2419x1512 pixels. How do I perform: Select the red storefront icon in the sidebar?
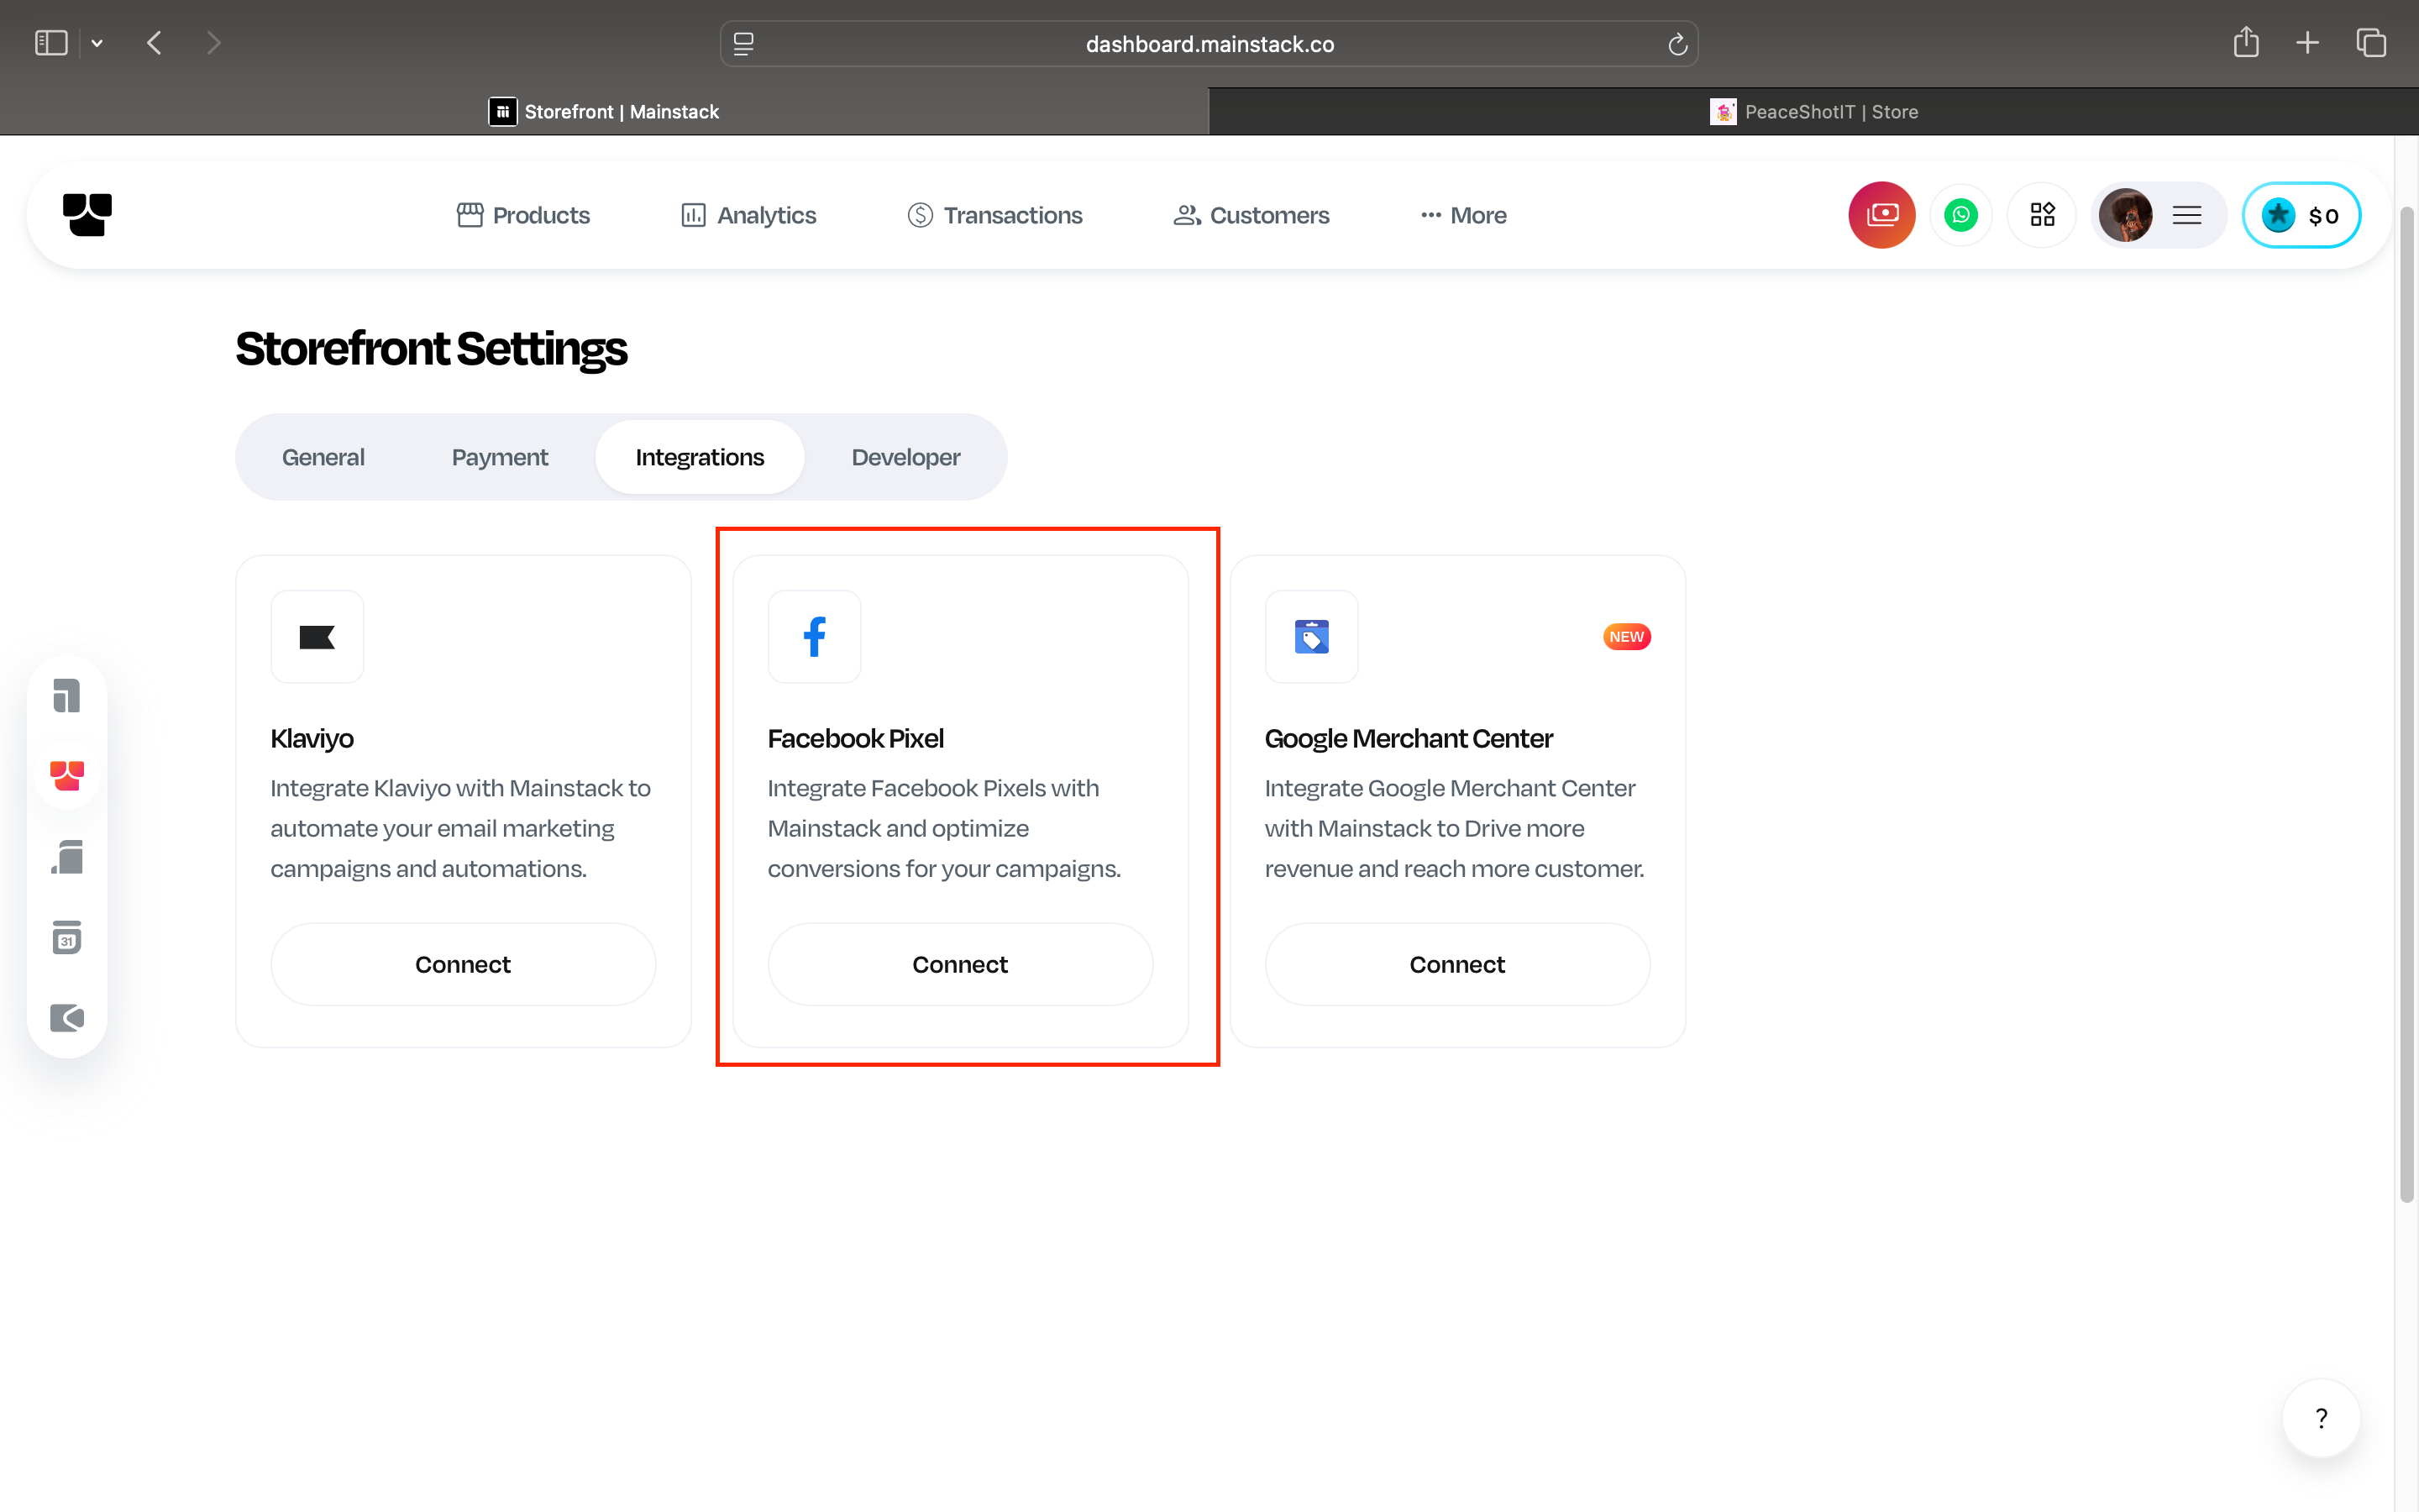click(67, 776)
